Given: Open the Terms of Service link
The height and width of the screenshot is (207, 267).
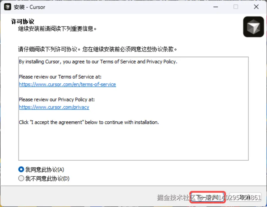Looking at the screenshot, I should point(68,84).
